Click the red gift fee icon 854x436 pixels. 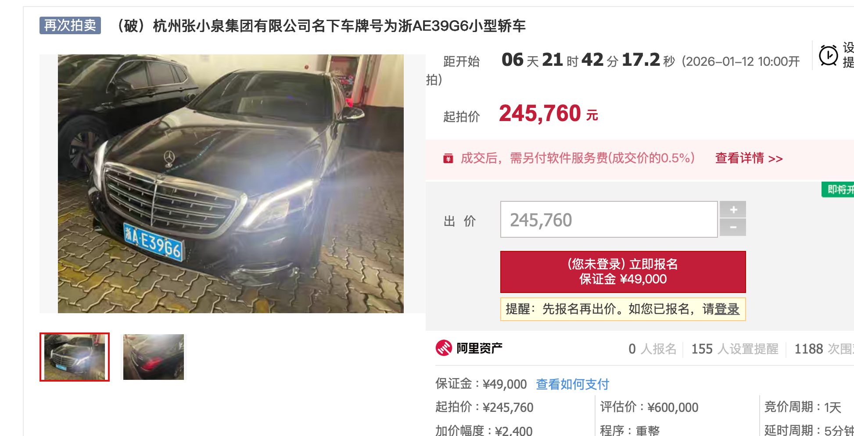(x=448, y=158)
